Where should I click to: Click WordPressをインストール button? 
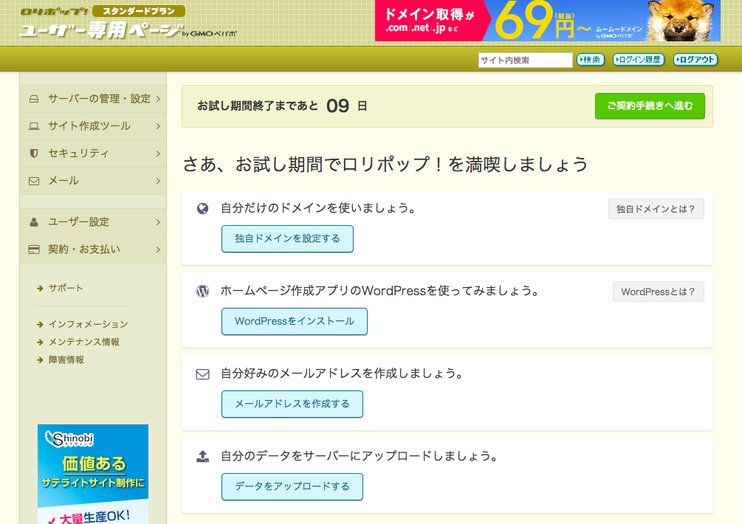295,322
